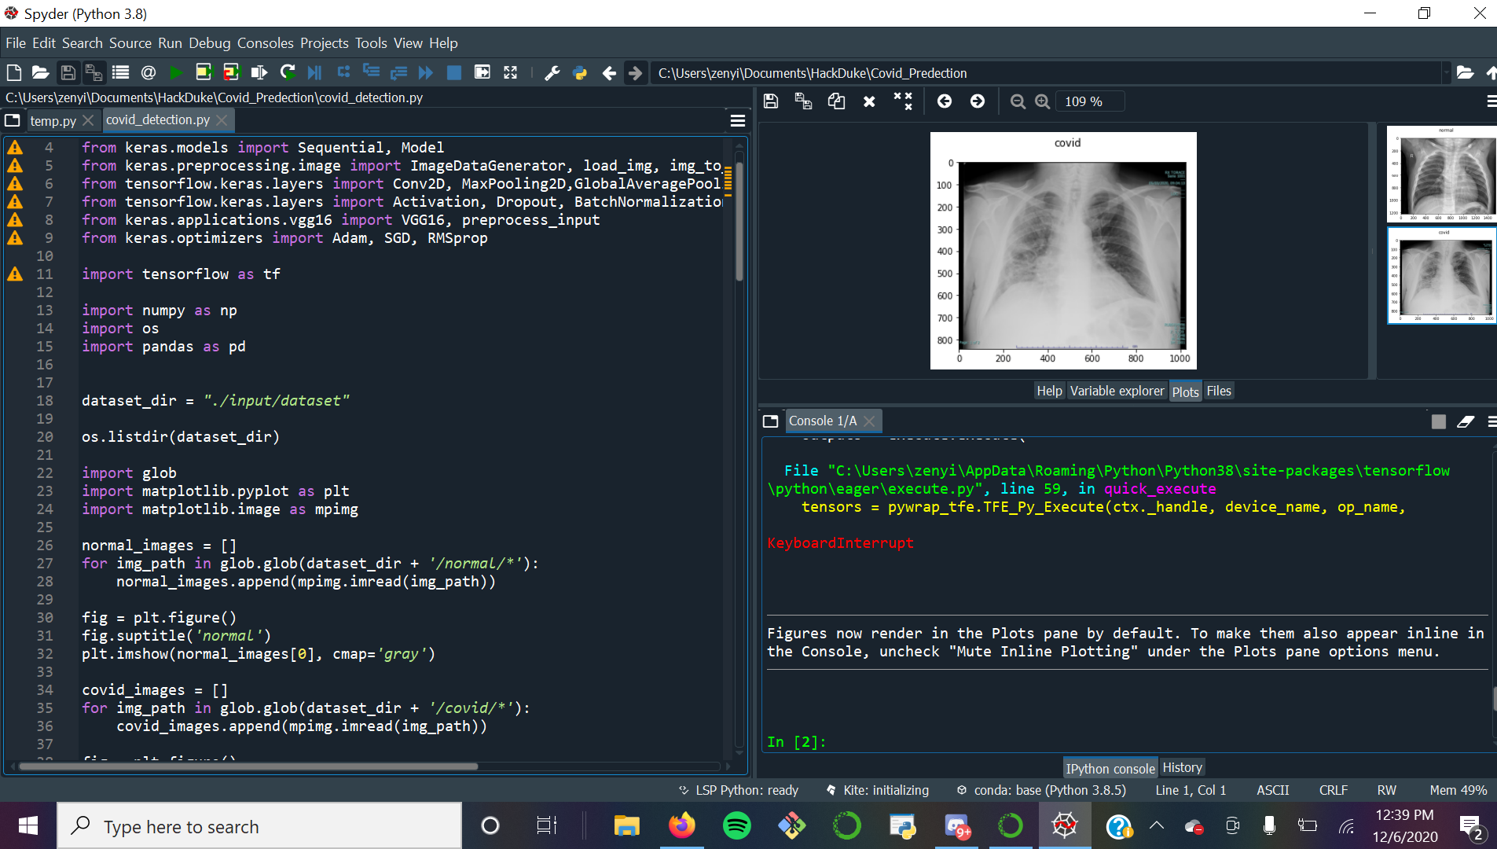Copy the plot to clipboard

coord(836,101)
